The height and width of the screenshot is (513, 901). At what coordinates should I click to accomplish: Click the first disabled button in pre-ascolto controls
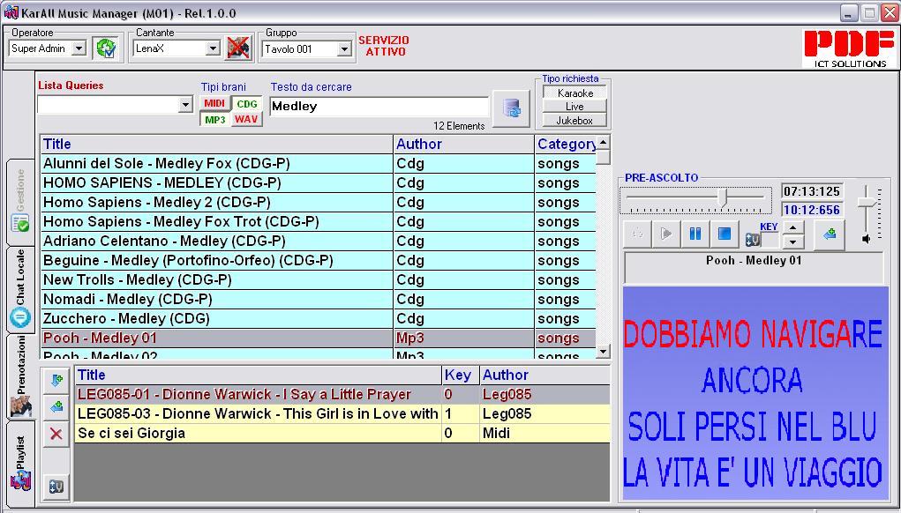[637, 234]
